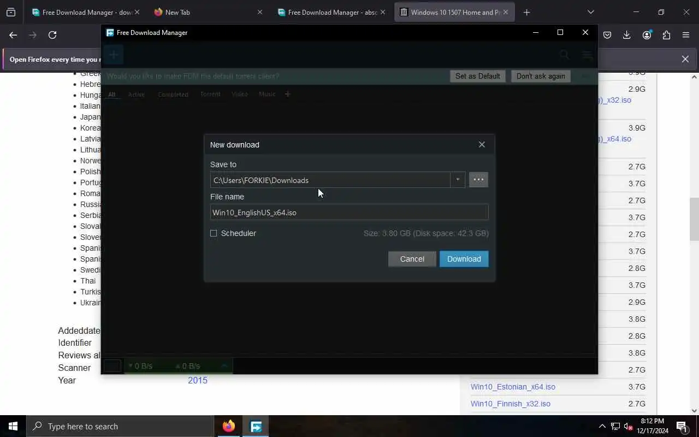This screenshot has width=699, height=437.
Task: Open Firefox from the taskbar
Action: point(229,426)
